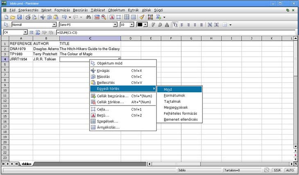Open the Fájl menu

coord(12,10)
